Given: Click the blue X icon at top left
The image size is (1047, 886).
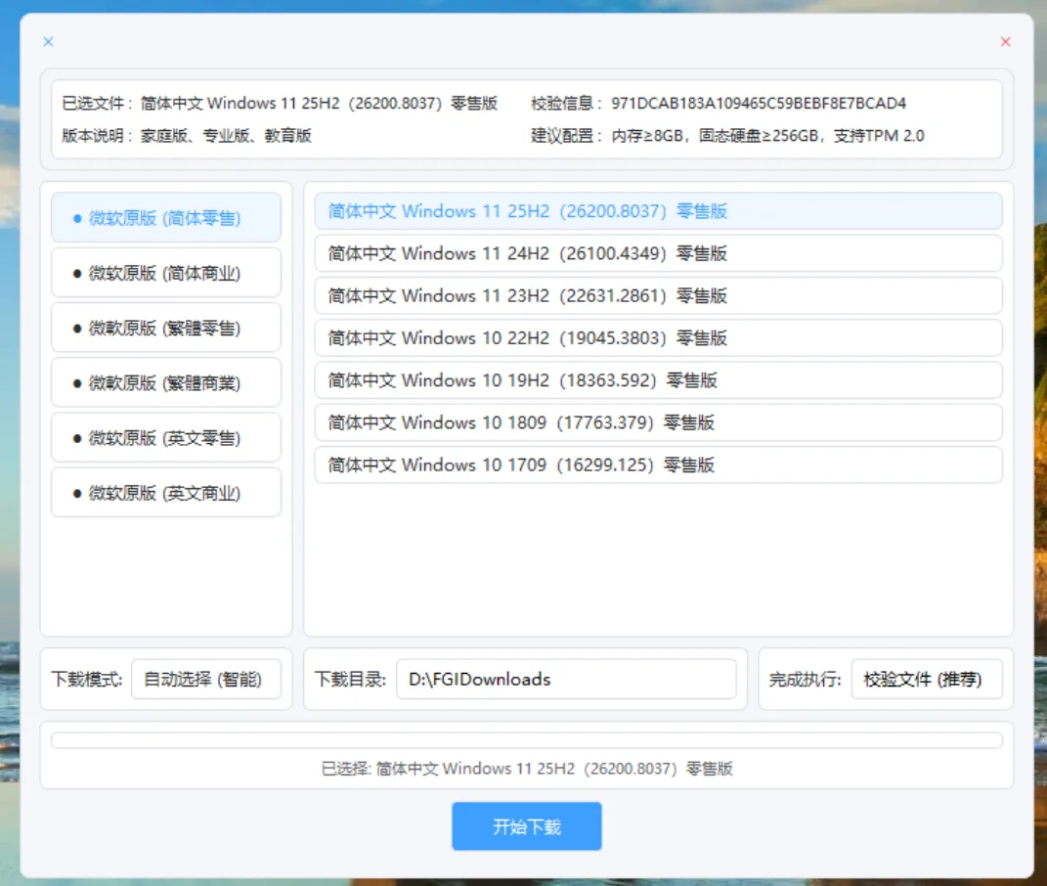Looking at the screenshot, I should click(x=48, y=41).
